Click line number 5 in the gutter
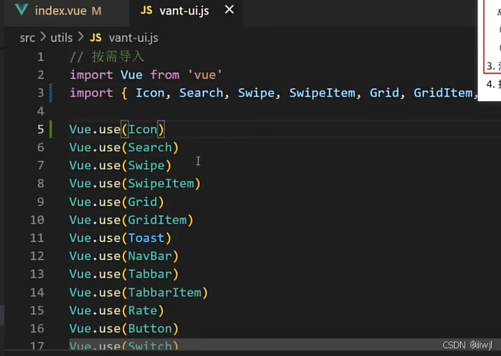The width and height of the screenshot is (501, 356). point(40,129)
